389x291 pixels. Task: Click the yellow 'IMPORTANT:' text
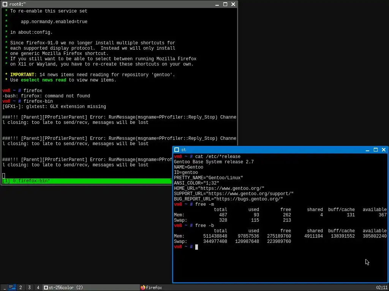[x=23, y=75]
